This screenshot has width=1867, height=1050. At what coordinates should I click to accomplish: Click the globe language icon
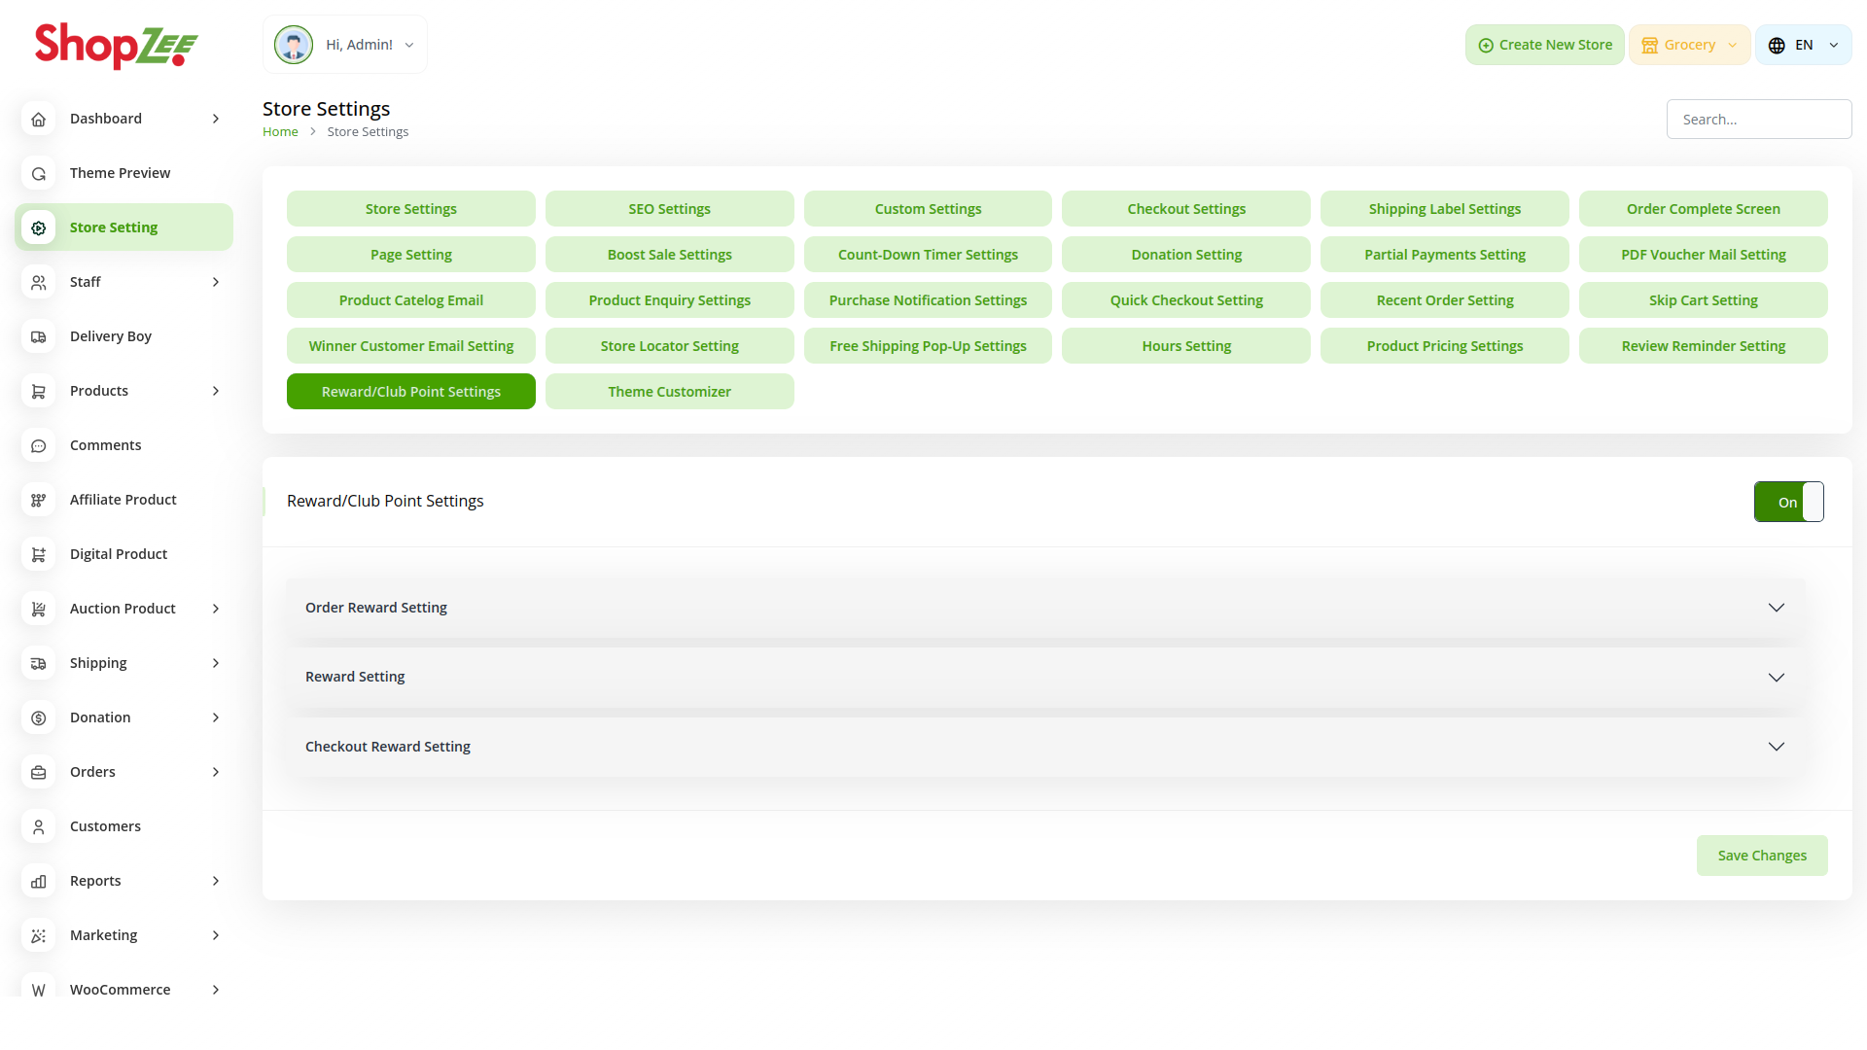tap(1777, 46)
